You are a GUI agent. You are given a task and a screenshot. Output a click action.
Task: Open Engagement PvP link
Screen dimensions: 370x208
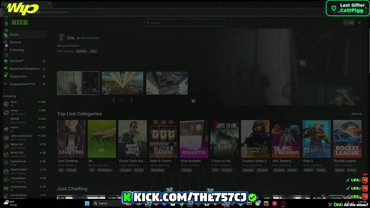25,84
